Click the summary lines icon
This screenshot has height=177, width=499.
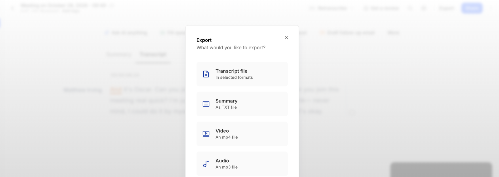tap(206, 104)
